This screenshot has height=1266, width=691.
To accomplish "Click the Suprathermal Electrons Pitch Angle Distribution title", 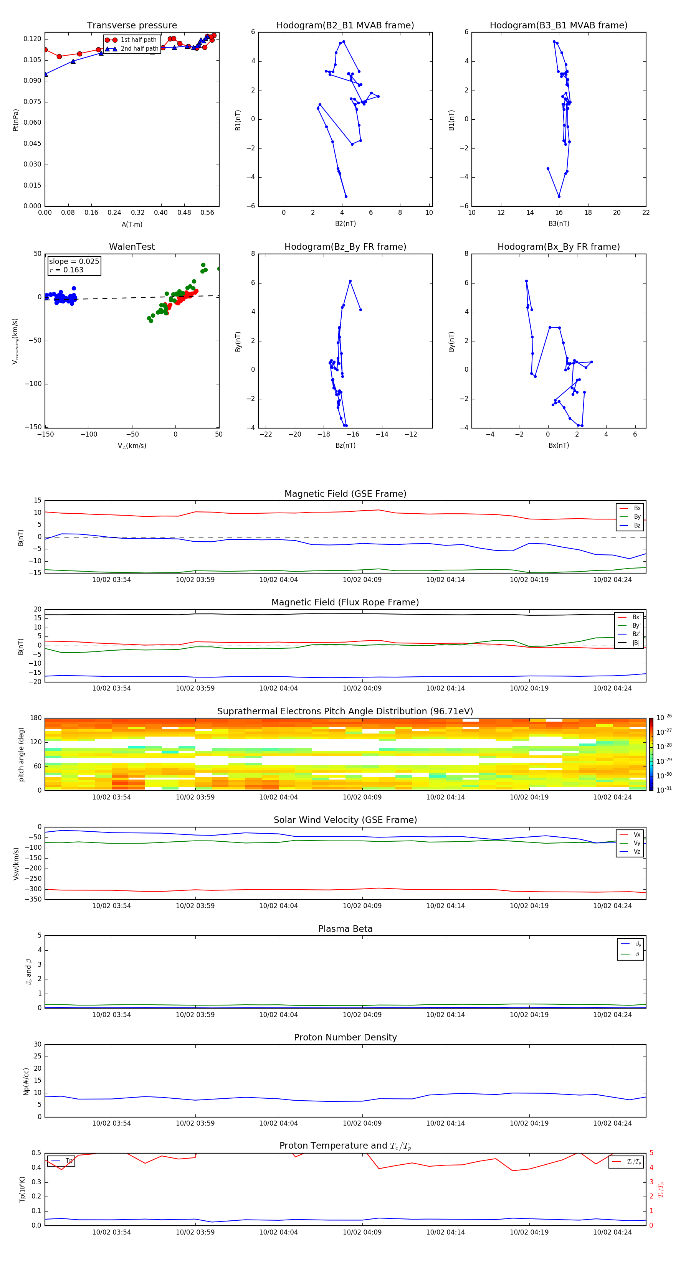I will tap(345, 712).
